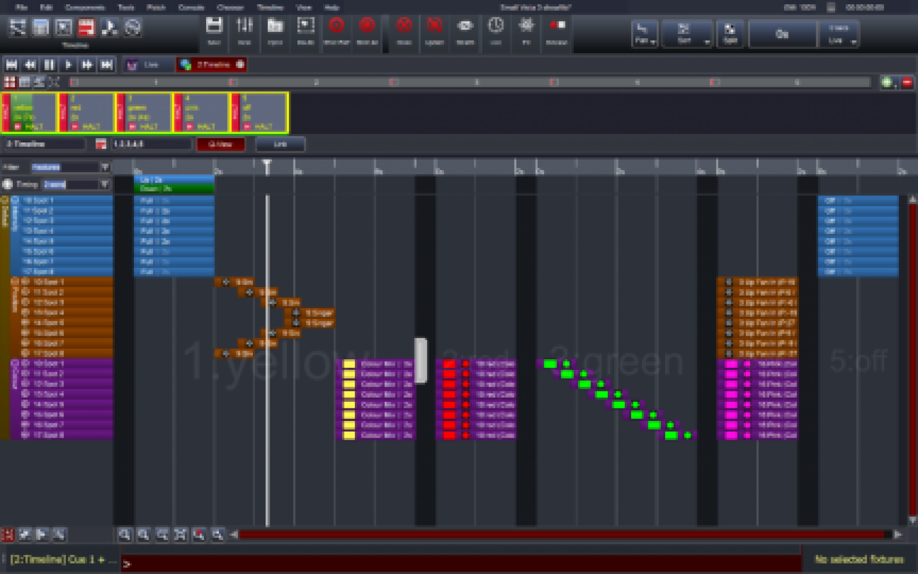Open the Patch menu
918x574 pixels.
[156, 7]
